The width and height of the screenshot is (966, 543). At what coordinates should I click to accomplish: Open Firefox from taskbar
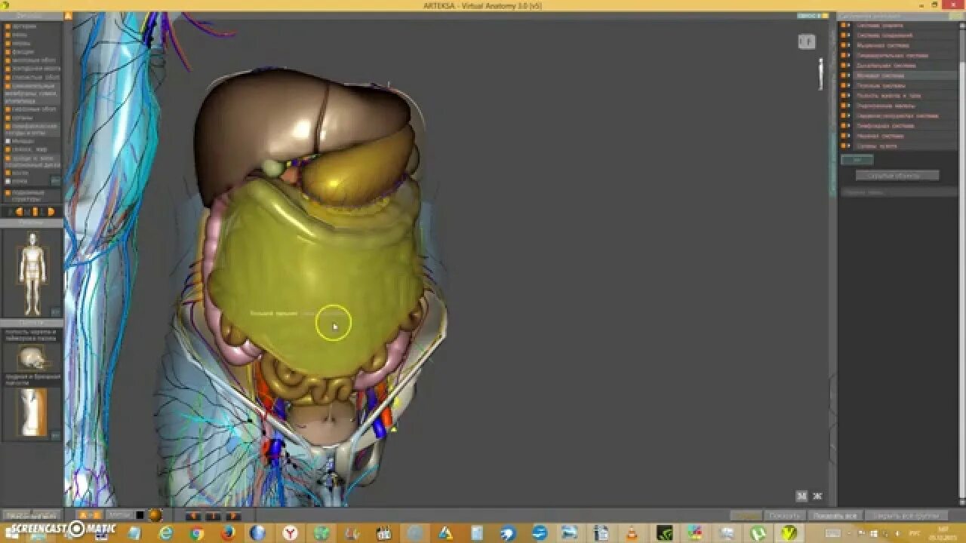[x=229, y=533]
